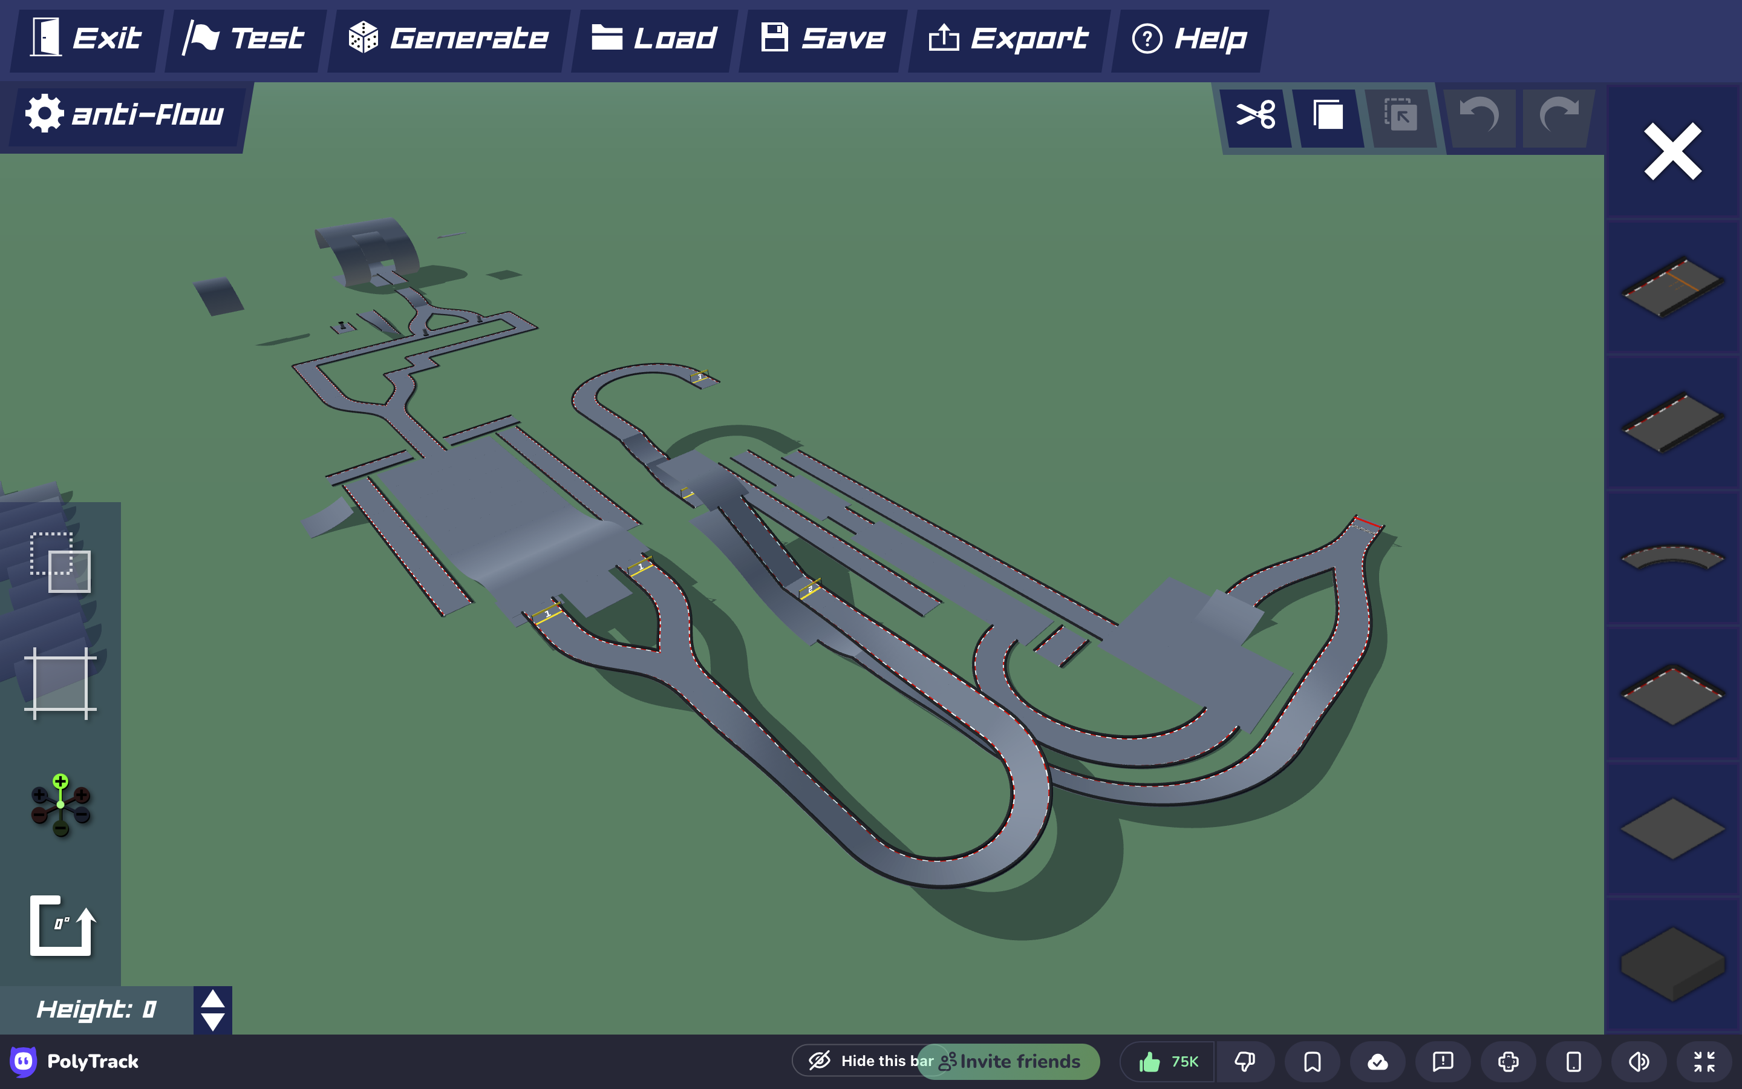Click Invite friends button

pyautogui.click(x=1009, y=1062)
